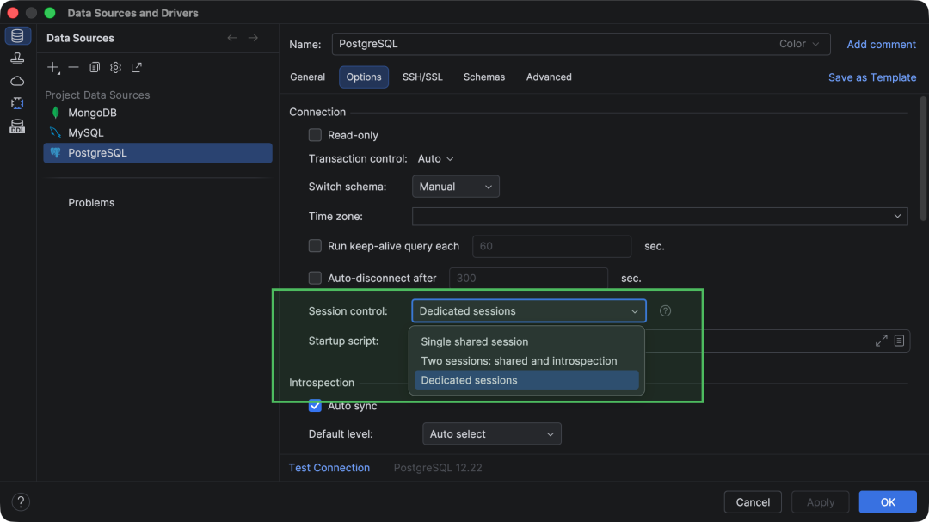Select the MySQL data source
Viewport: 929px width, 522px height.
pyautogui.click(x=157, y=132)
